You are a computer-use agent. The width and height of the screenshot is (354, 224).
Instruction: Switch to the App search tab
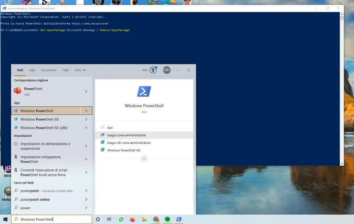point(32,70)
